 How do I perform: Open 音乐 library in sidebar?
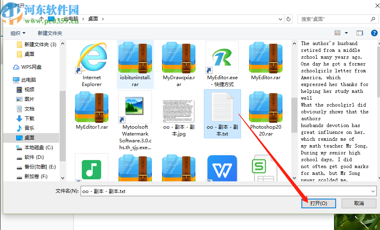pyautogui.click(x=25, y=128)
